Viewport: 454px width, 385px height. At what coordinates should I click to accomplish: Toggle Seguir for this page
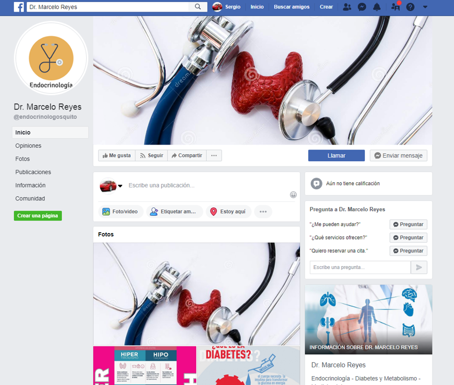[x=152, y=155]
